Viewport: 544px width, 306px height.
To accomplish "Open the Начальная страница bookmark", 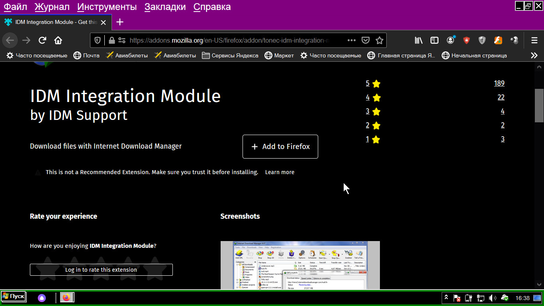I will pos(474,55).
